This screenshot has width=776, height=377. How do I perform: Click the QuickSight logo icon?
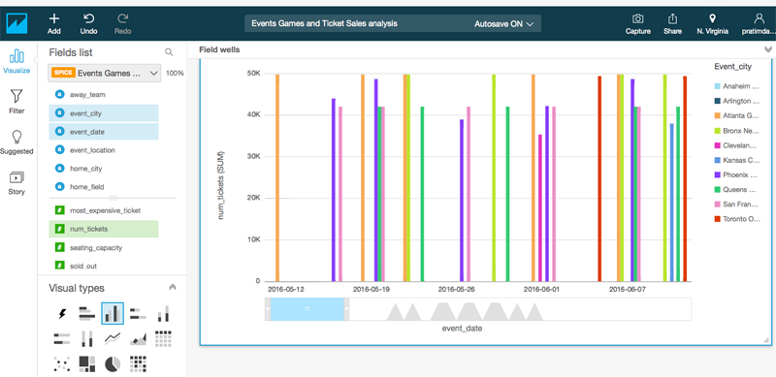pos(16,23)
